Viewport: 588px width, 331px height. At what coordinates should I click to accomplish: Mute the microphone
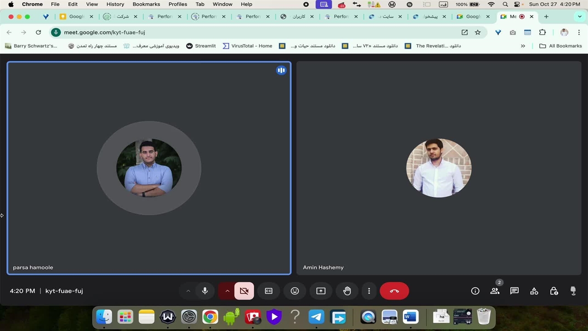pyautogui.click(x=205, y=291)
